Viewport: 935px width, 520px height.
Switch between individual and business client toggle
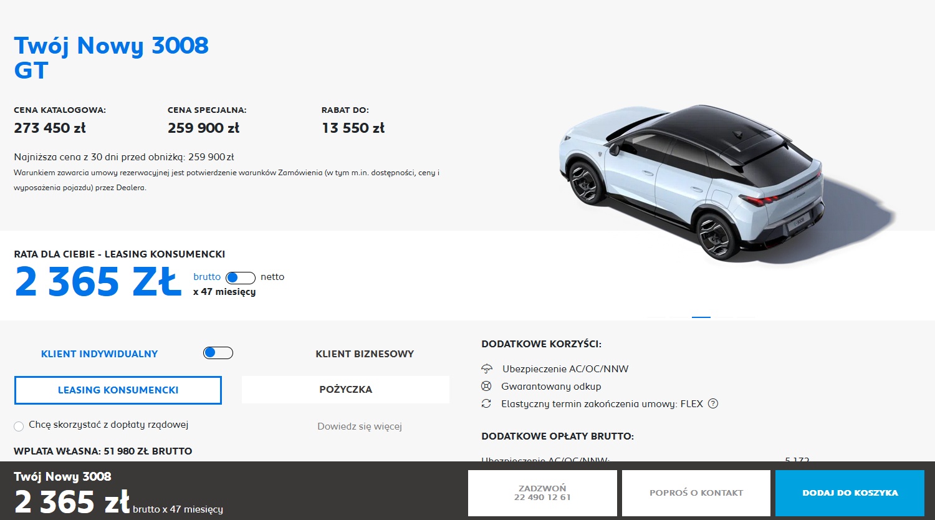(x=218, y=353)
